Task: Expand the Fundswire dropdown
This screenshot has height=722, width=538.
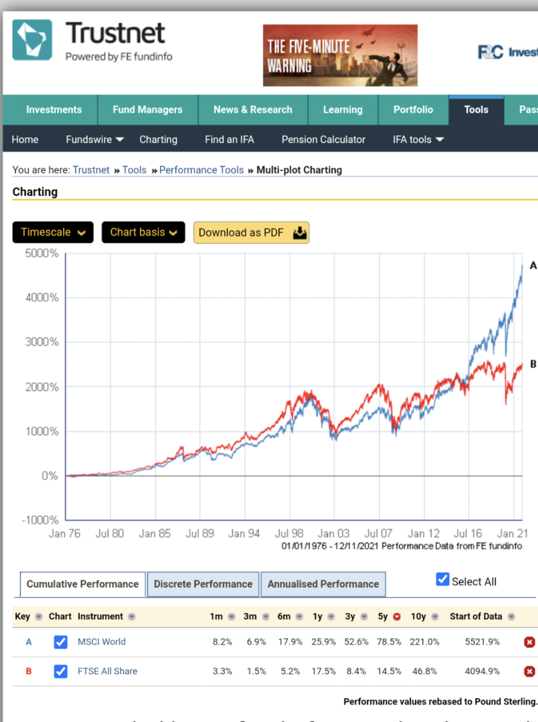Action: tap(95, 140)
